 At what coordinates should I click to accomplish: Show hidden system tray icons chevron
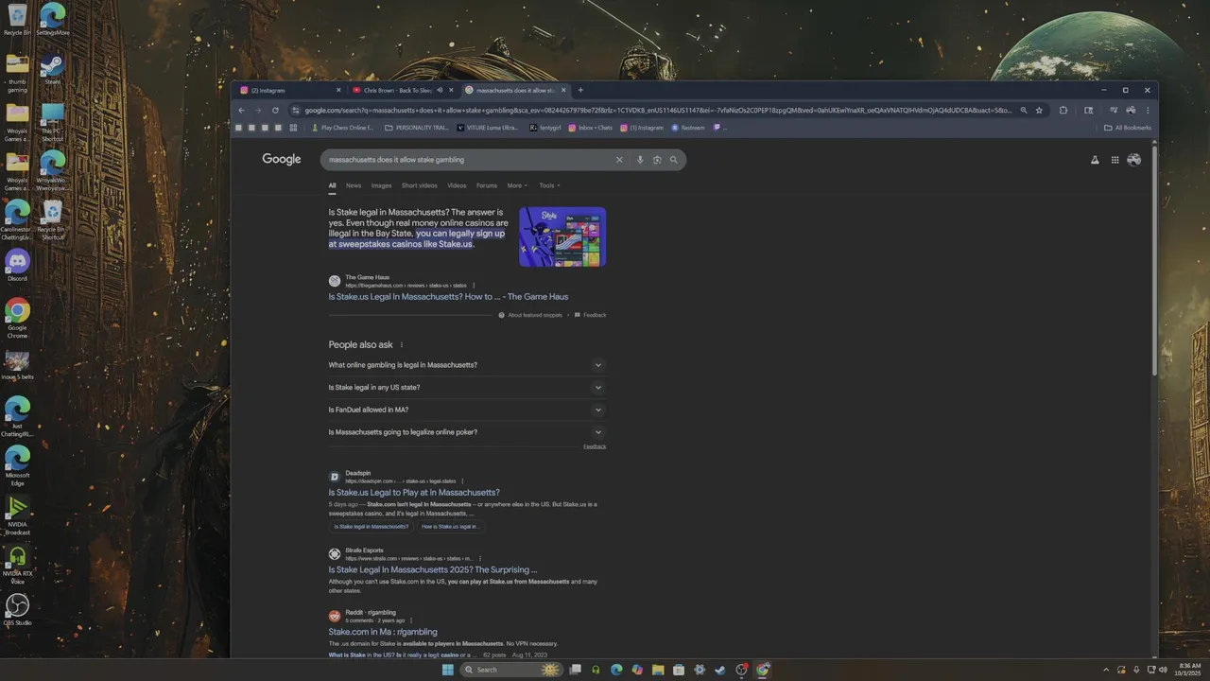pyautogui.click(x=1106, y=670)
